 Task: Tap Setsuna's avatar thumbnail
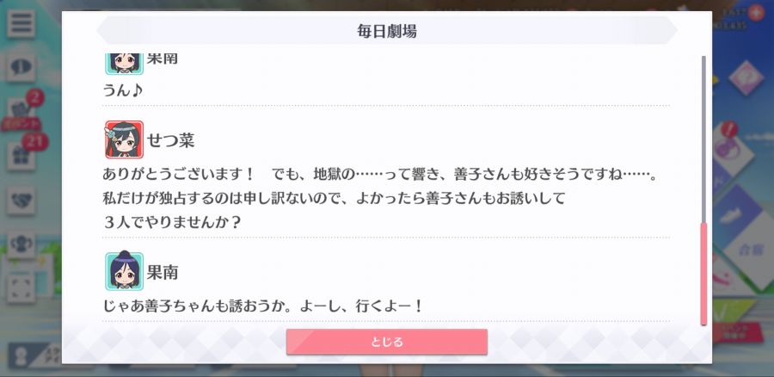tap(124, 139)
